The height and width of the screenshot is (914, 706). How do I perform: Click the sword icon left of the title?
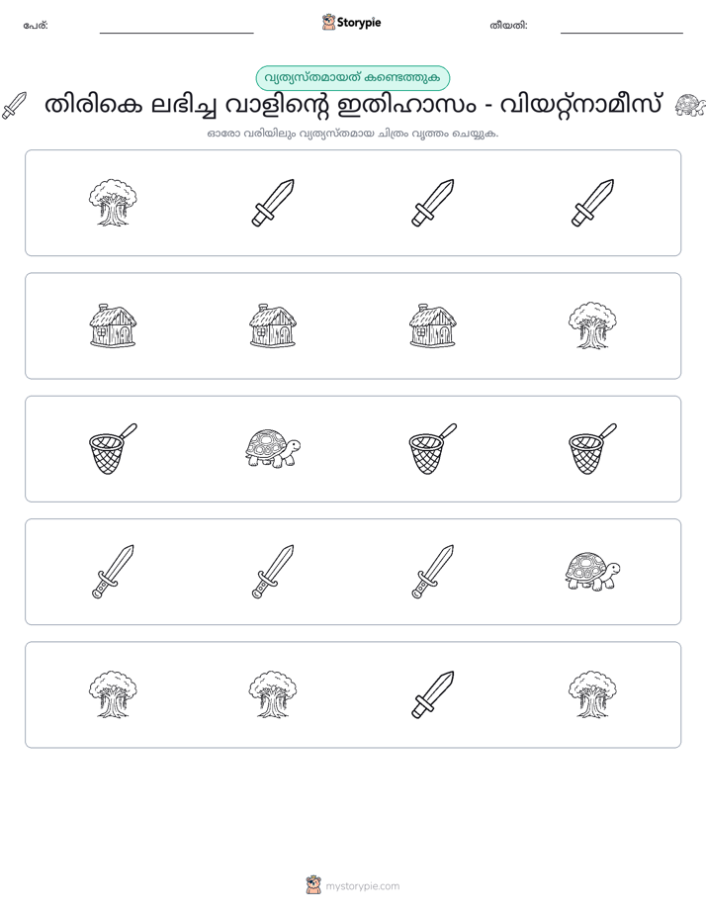pyautogui.click(x=15, y=106)
